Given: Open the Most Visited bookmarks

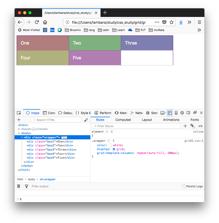Looking at the screenshot, I should [x=29, y=30].
